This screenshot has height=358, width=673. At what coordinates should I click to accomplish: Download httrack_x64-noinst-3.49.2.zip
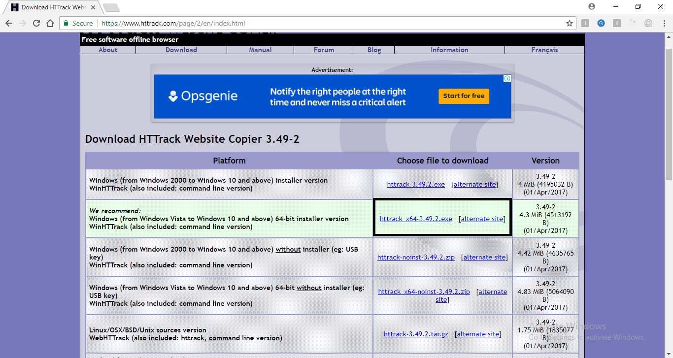pyautogui.click(x=424, y=292)
